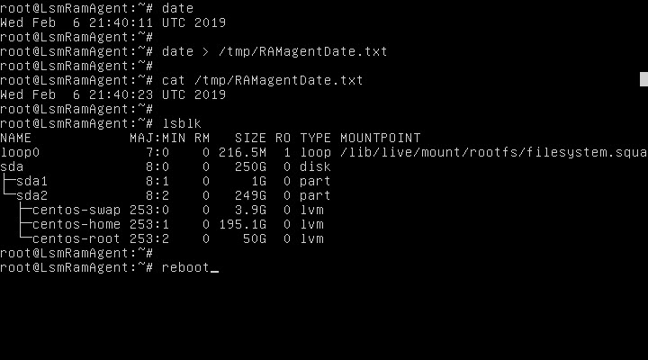Screen dimensions: 648x360
Task: Click the 21:40:11 date output line
Action: coord(112,22)
